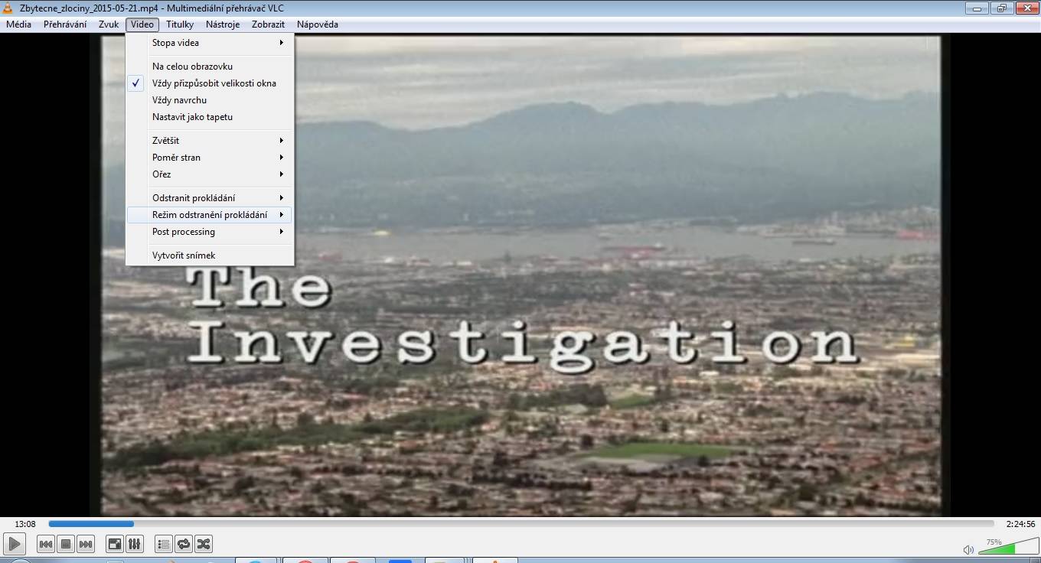Open the Zvuk menu
This screenshot has width=1041, height=563.
(x=109, y=24)
